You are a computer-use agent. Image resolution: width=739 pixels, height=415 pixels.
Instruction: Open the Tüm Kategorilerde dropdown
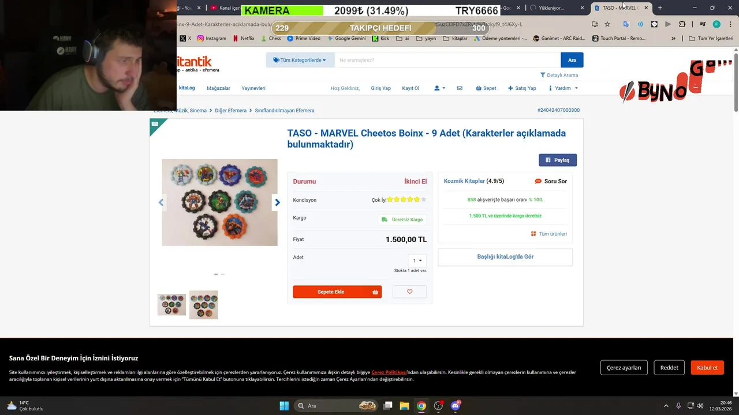point(300,60)
